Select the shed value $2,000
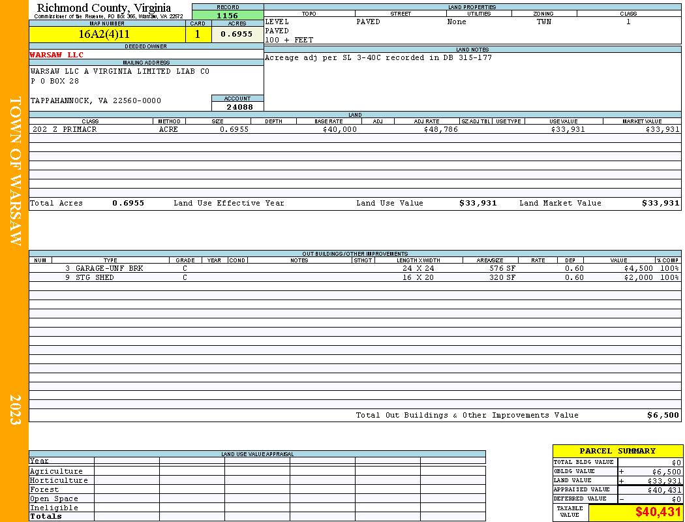 coord(638,277)
